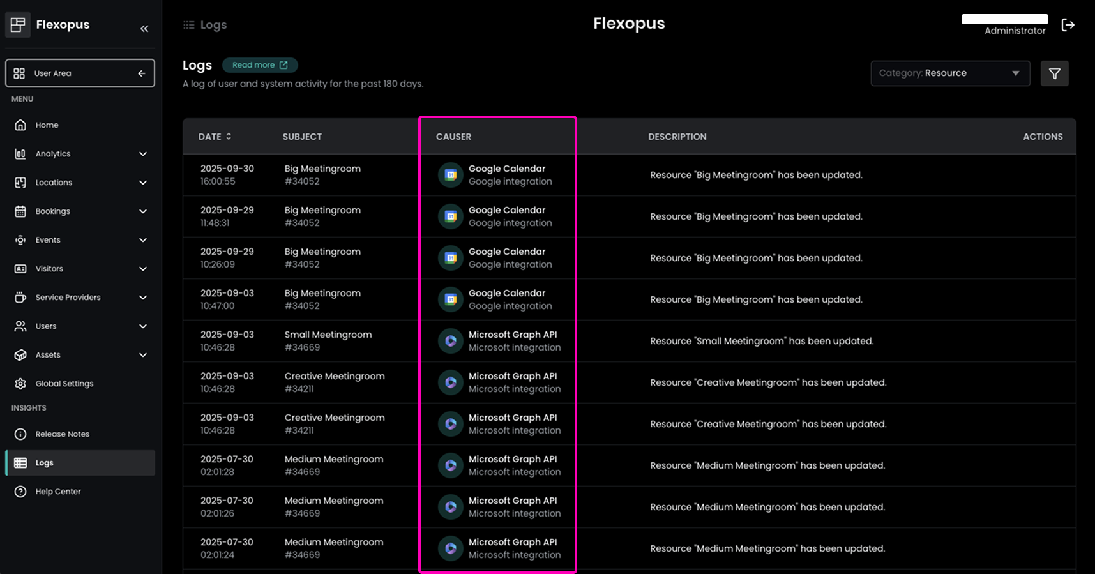1095x574 pixels.
Task: Click the Read more link
Action: click(x=259, y=65)
